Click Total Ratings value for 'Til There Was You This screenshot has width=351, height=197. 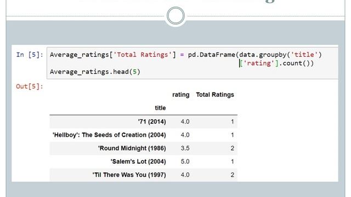pyautogui.click(x=233, y=175)
